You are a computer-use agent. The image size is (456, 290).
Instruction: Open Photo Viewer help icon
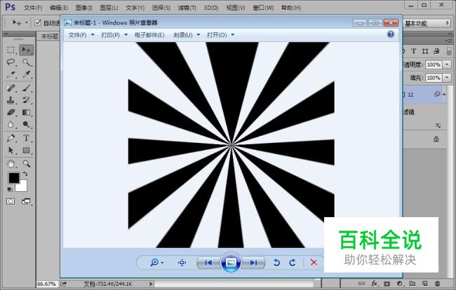[x=391, y=34]
